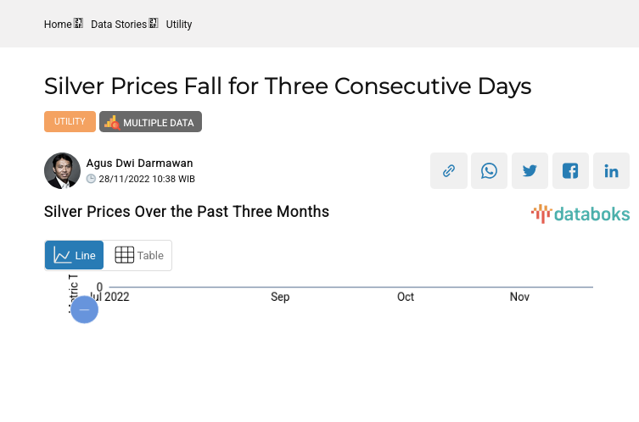Share the article on WhatsApp

point(489,171)
